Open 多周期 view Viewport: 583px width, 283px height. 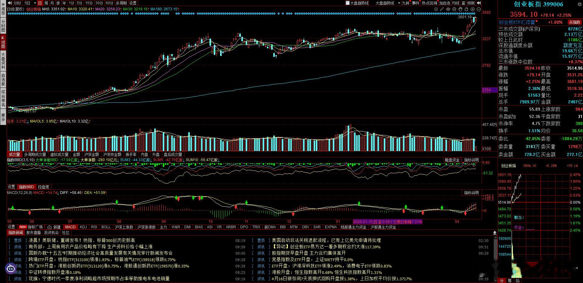click(121, 3)
